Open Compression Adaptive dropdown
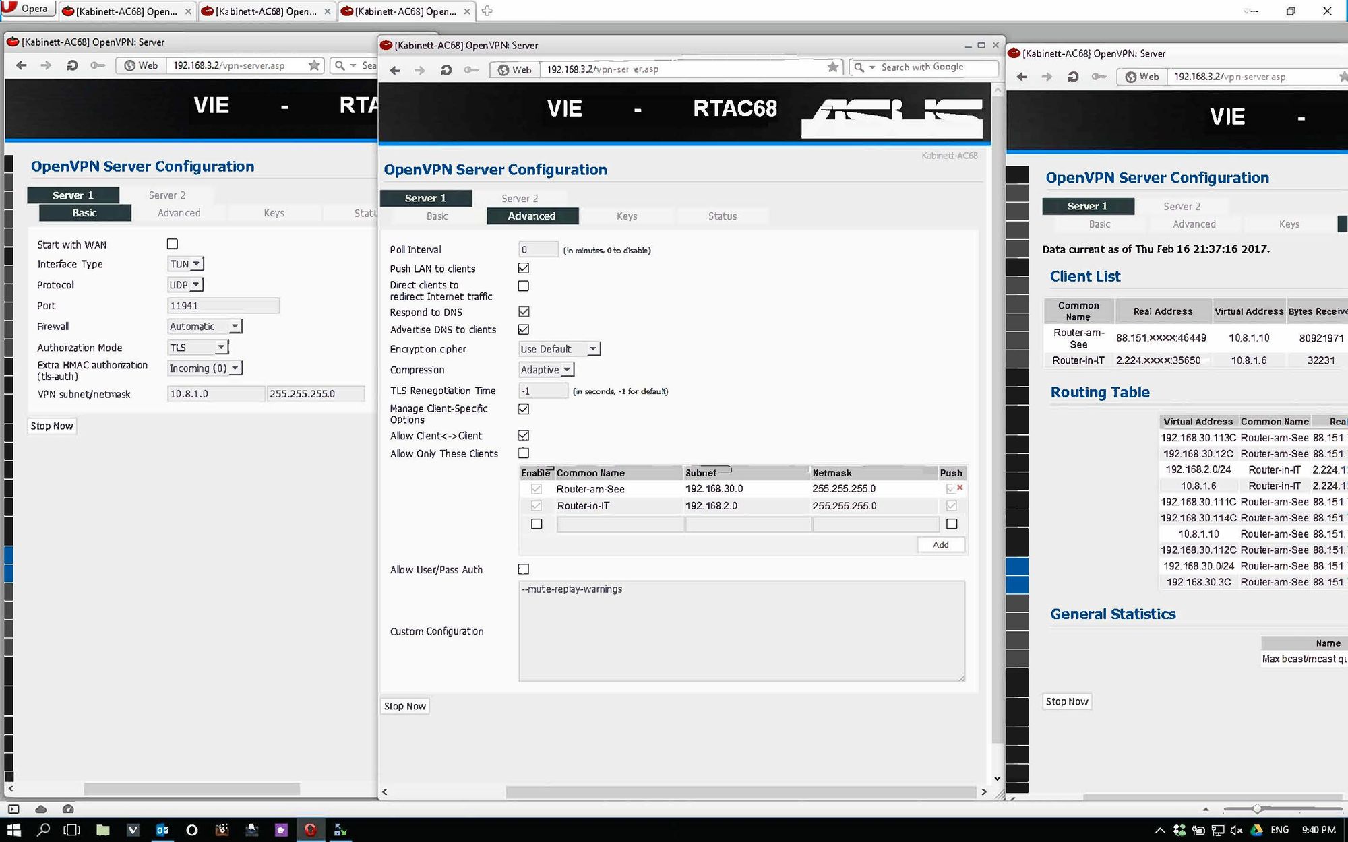Screen dimensions: 1348x842 point(546,370)
